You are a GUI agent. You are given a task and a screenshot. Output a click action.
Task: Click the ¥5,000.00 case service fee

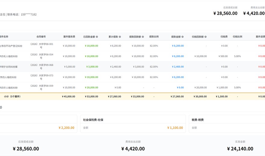(70, 67)
